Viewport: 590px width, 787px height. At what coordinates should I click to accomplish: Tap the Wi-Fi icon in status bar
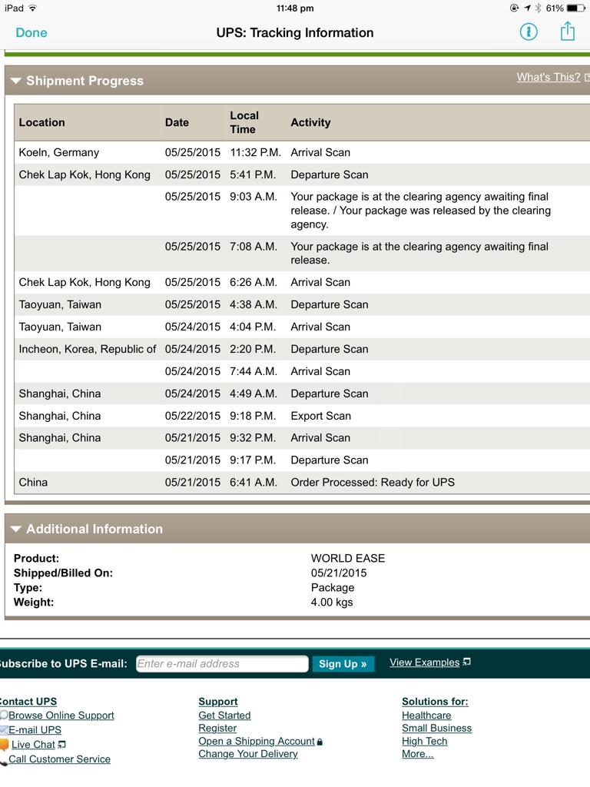[32, 8]
